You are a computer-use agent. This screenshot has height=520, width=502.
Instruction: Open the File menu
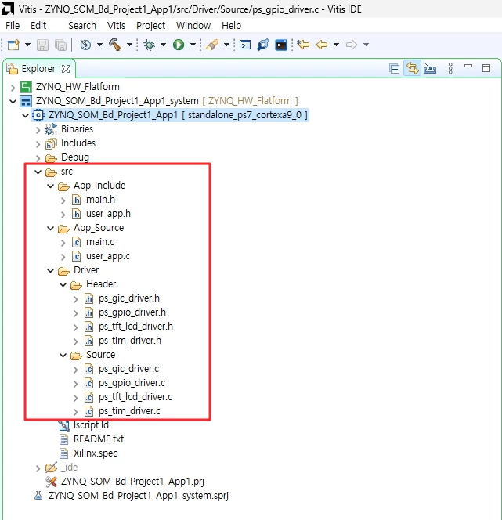tap(13, 26)
